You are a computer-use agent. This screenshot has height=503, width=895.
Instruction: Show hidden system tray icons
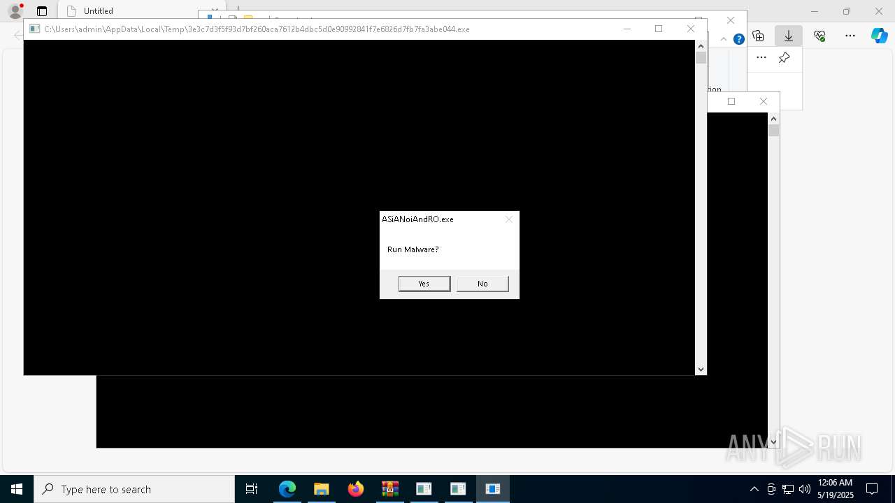click(754, 489)
